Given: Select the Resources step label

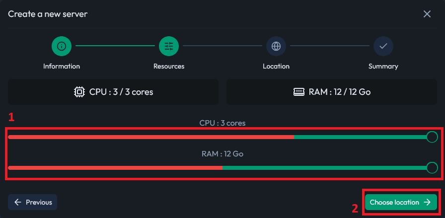Looking at the screenshot, I should (x=169, y=66).
